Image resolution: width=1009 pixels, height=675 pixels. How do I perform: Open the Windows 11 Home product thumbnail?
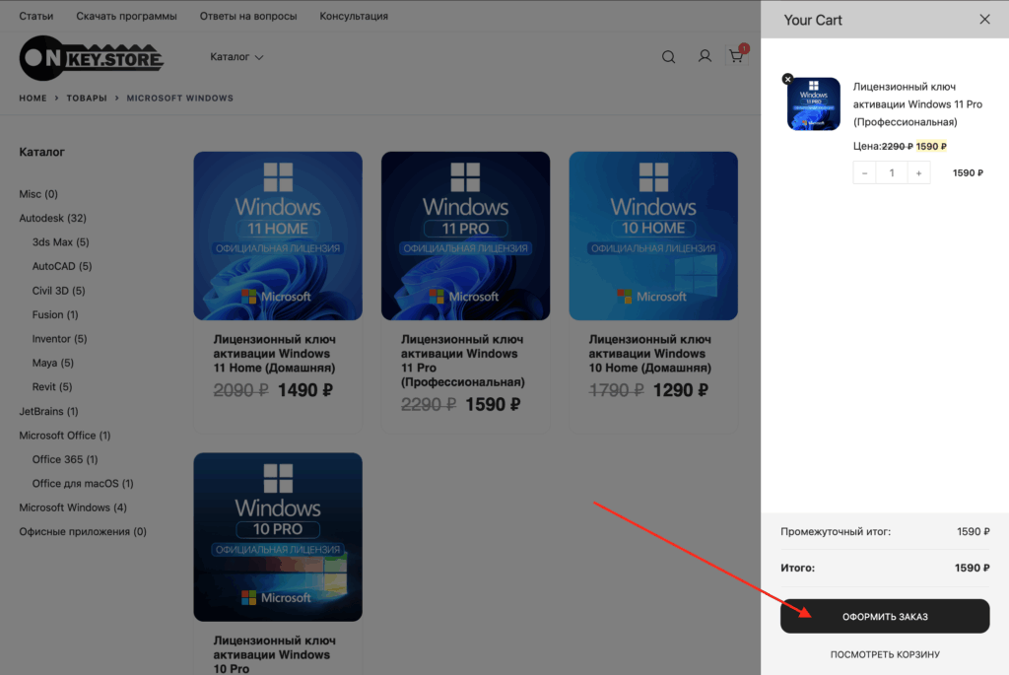tap(278, 236)
